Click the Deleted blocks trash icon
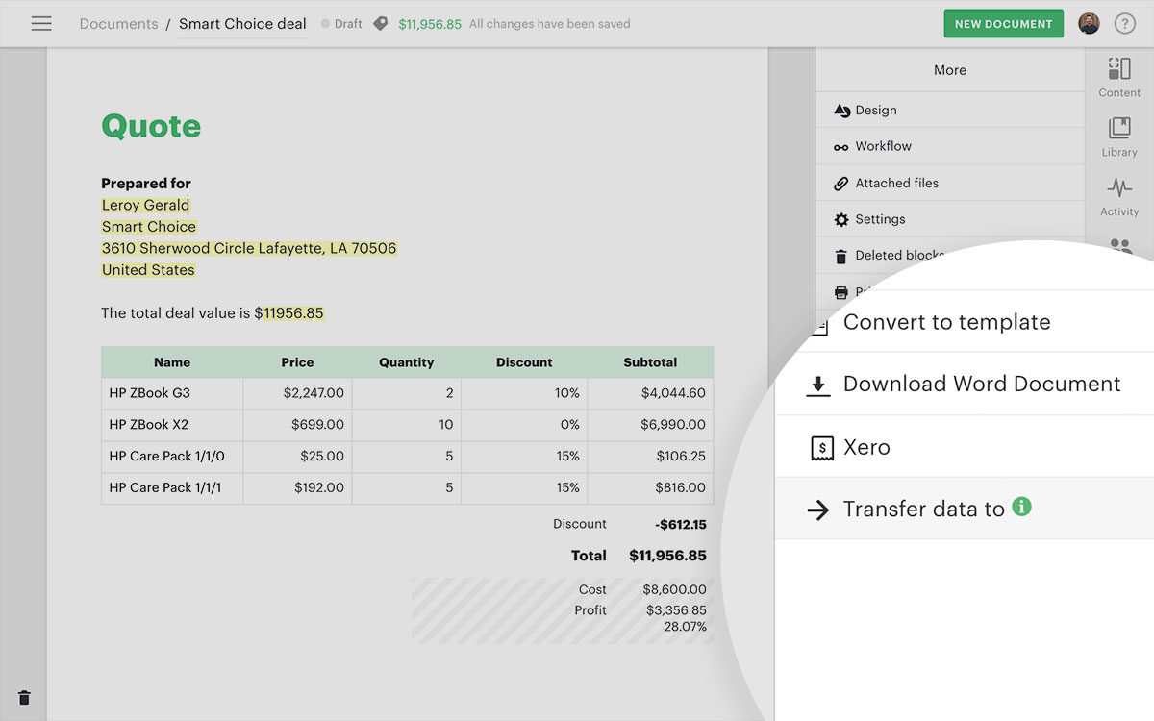The image size is (1154, 721). [x=841, y=256]
